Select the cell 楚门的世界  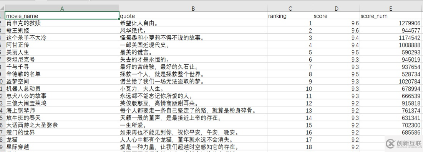(x=62, y=132)
